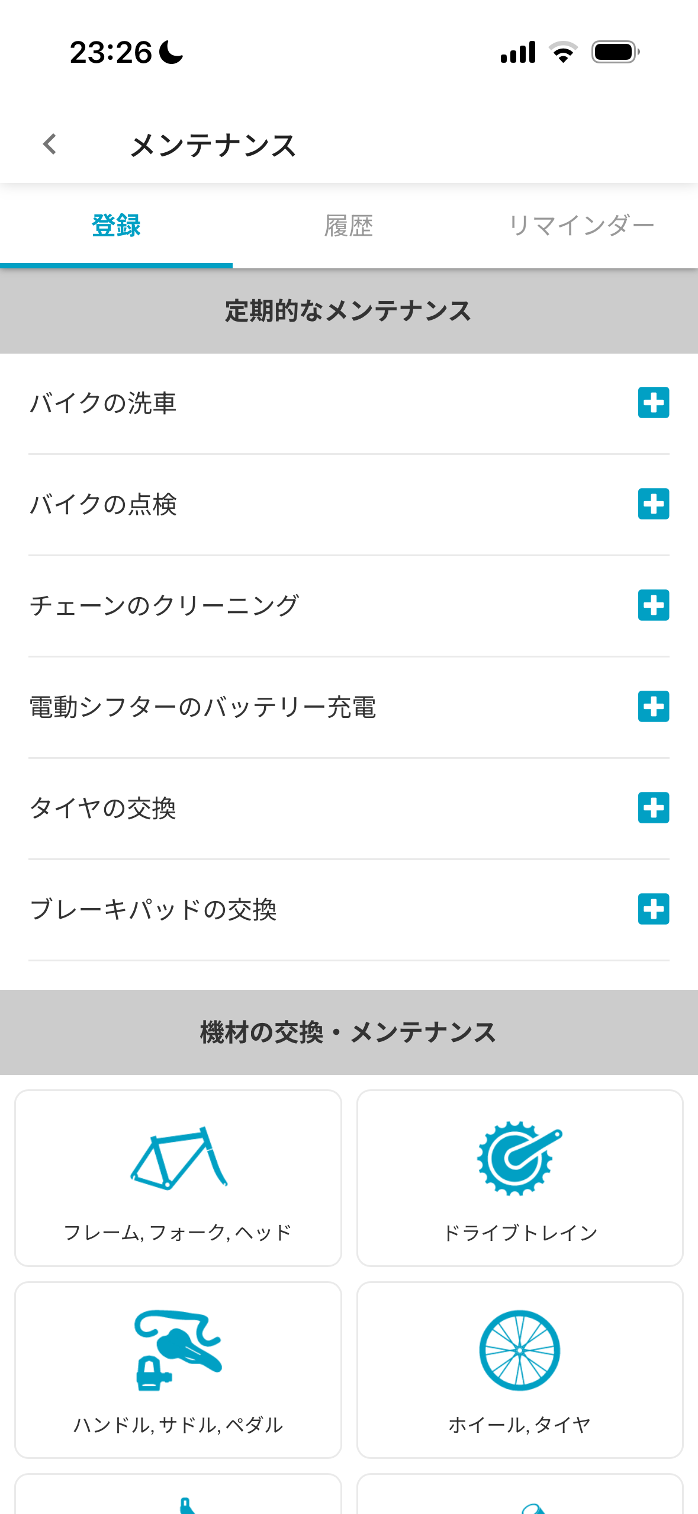Select the bike frame icon
Screen dimensions: 698x1514
coord(178,1157)
